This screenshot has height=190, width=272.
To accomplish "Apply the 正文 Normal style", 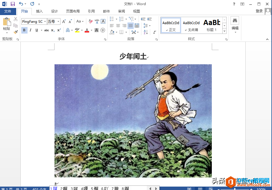I will [171, 26].
